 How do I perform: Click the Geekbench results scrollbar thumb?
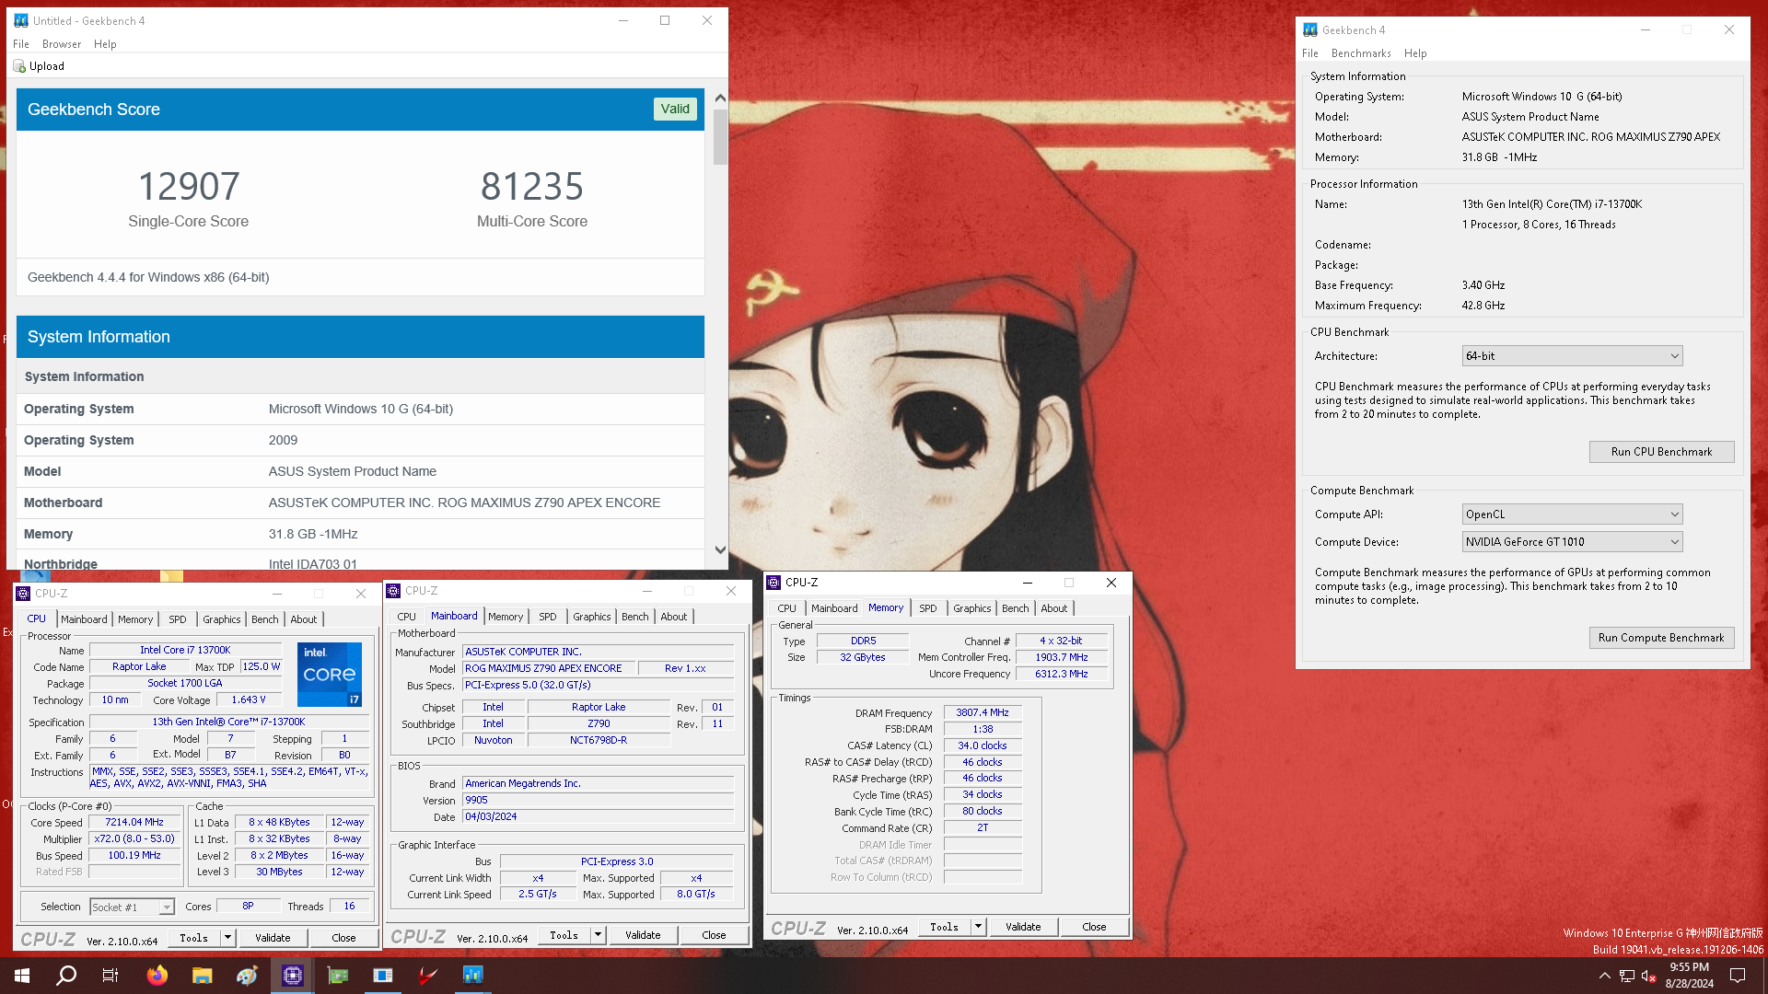pos(720,137)
